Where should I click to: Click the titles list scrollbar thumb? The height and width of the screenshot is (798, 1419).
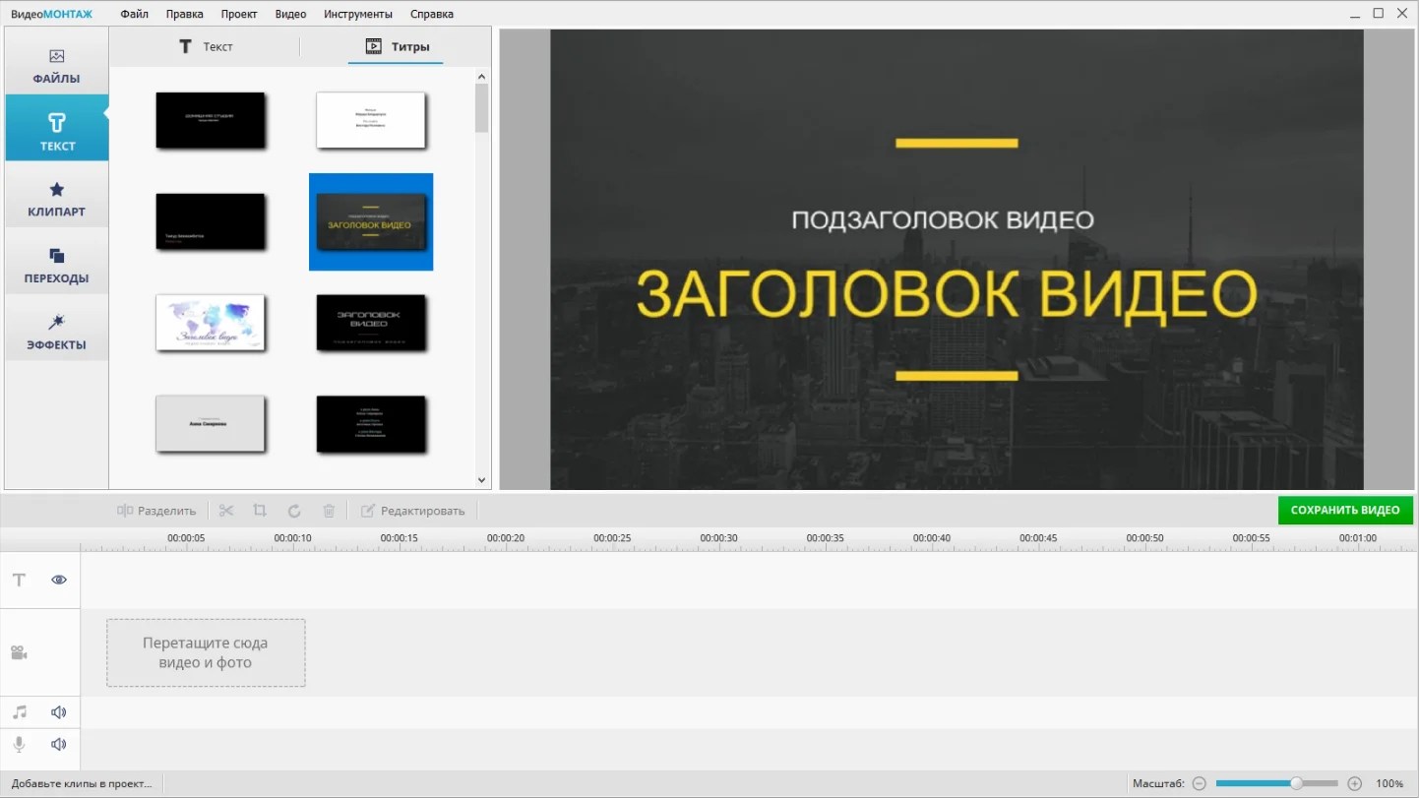(x=482, y=107)
